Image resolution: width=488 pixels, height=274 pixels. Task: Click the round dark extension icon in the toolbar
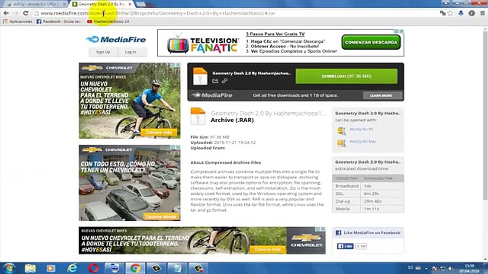coord(472,13)
